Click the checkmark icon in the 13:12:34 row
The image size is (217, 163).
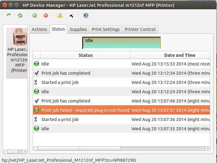pos(36,73)
